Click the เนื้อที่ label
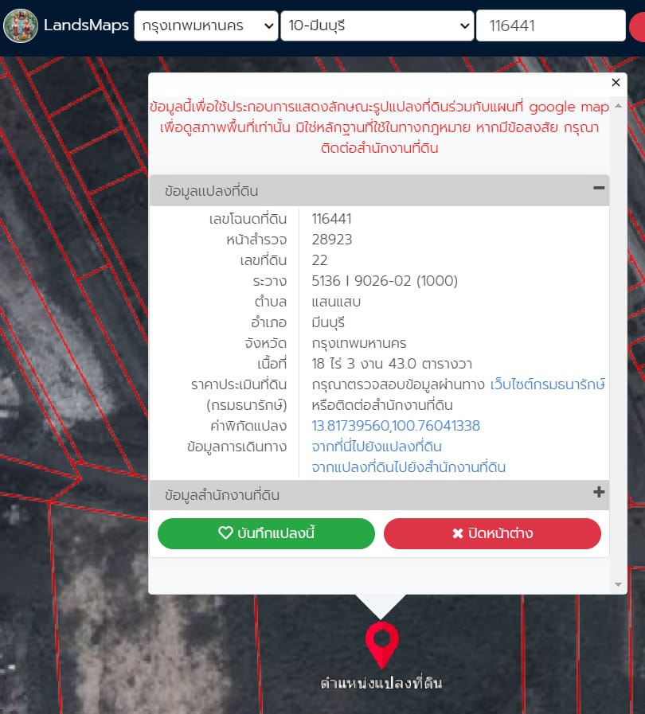Viewport: 645px width, 714px height. click(272, 364)
